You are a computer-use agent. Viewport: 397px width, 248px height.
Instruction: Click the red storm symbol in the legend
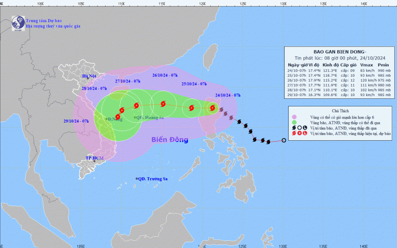(294, 133)
